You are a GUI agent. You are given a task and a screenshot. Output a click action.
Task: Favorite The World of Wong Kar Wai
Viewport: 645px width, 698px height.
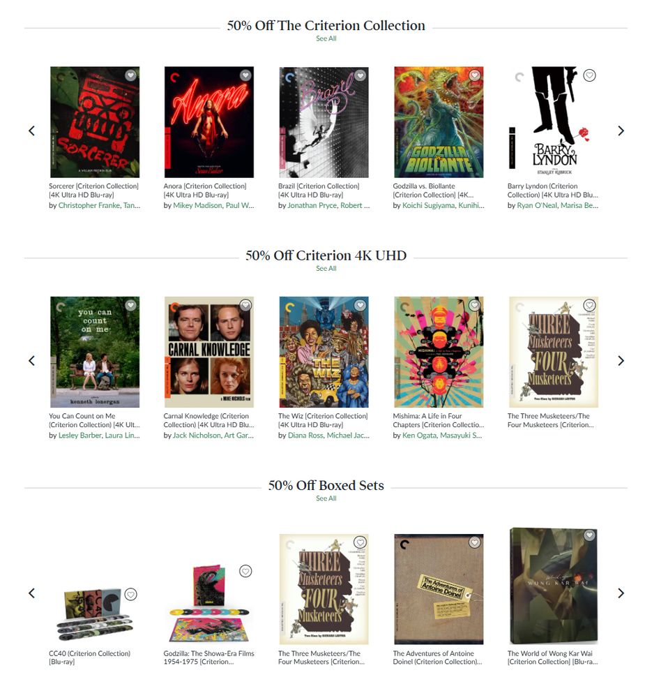click(589, 535)
